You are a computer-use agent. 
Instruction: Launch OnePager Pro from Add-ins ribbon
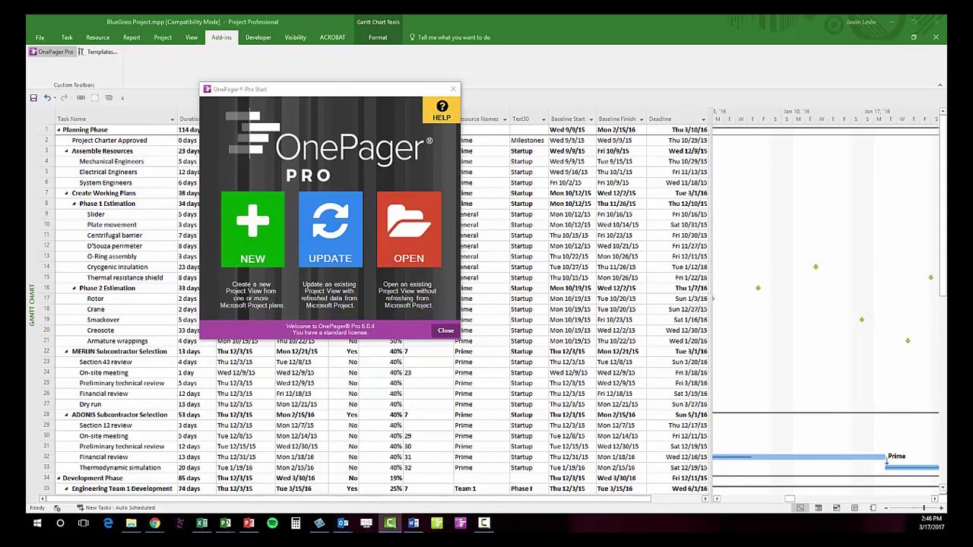point(52,52)
